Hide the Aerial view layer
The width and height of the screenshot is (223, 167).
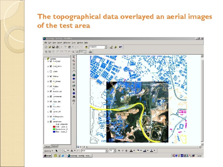coord(51,122)
